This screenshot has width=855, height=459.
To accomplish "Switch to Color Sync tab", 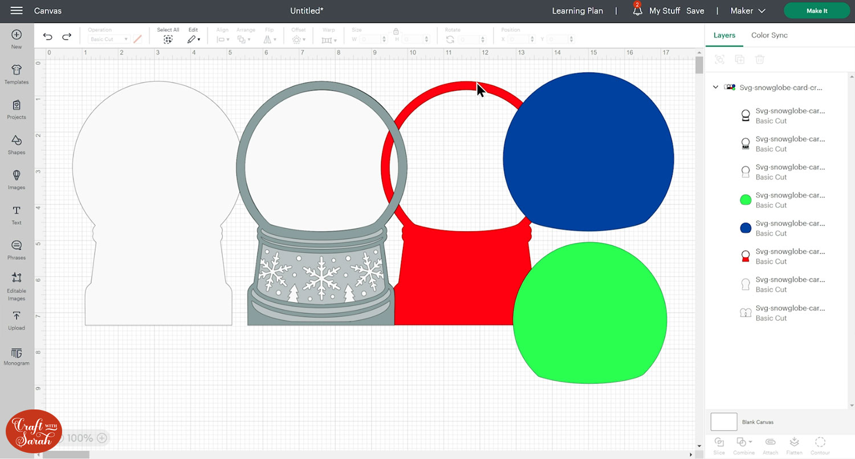I will tap(769, 35).
